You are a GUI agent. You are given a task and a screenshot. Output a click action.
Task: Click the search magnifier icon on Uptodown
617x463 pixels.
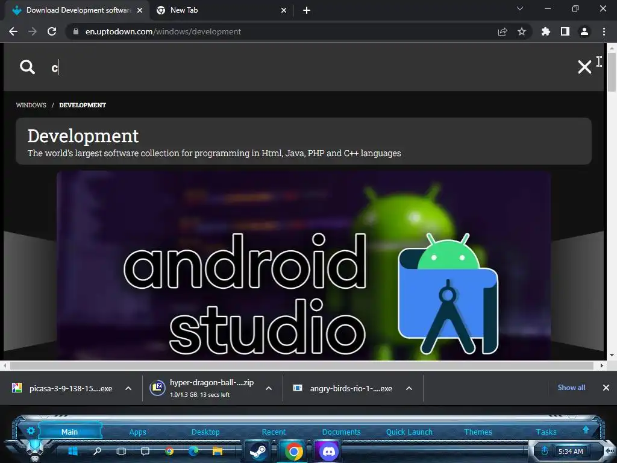tap(27, 67)
